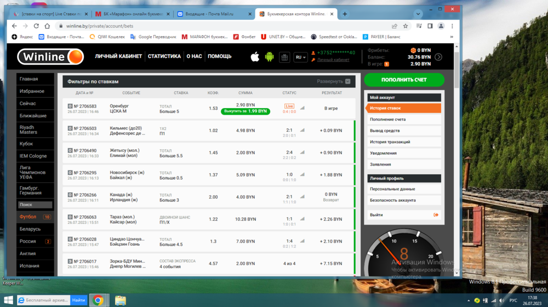
Task: Open the Chrome three-dot menu
Action: click(x=453, y=26)
